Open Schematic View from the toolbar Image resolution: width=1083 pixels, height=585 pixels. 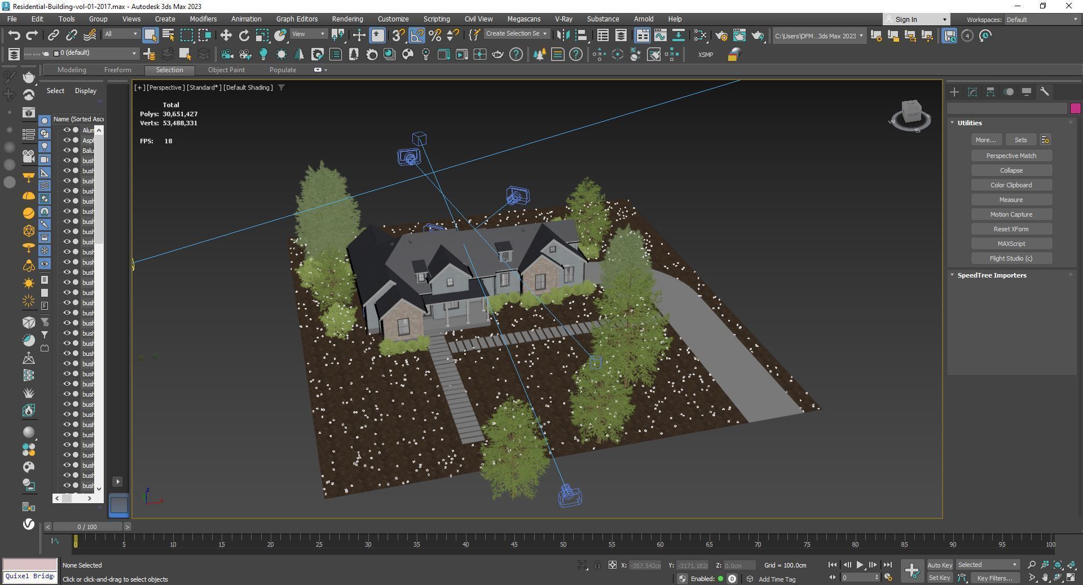point(678,36)
